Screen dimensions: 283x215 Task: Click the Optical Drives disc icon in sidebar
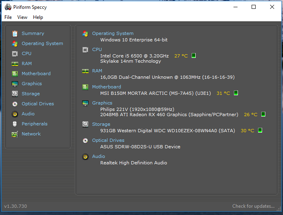click(x=15, y=104)
